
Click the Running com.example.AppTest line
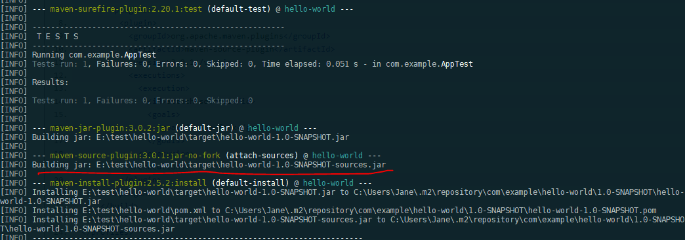point(94,55)
